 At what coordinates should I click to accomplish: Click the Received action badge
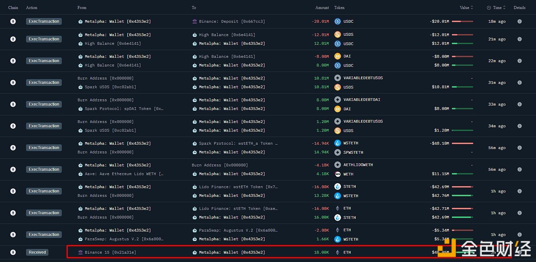click(37, 252)
